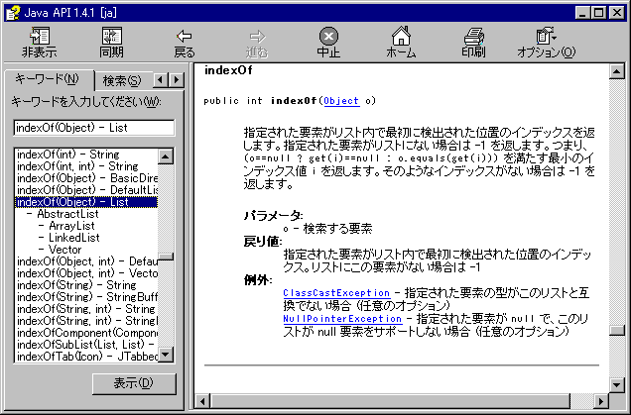Select "indexOf(String, int) - String" entry
Image resolution: width=631 pixels, height=415 pixels.
[x=86, y=309]
